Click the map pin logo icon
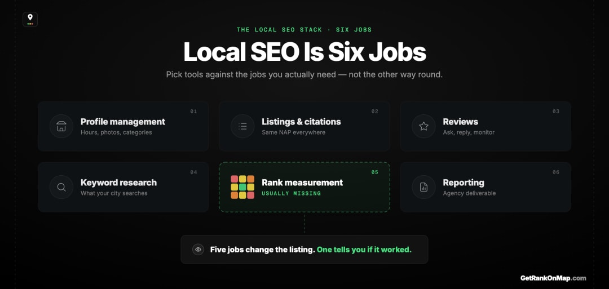The width and height of the screenshot is (609, 289). [30, 19]
